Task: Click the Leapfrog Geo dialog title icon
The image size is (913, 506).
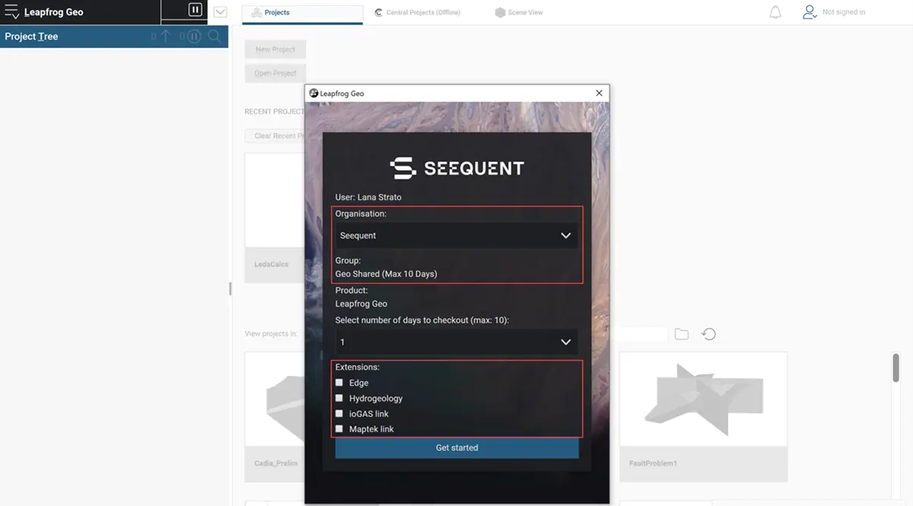Action: [x=313, y=94]
